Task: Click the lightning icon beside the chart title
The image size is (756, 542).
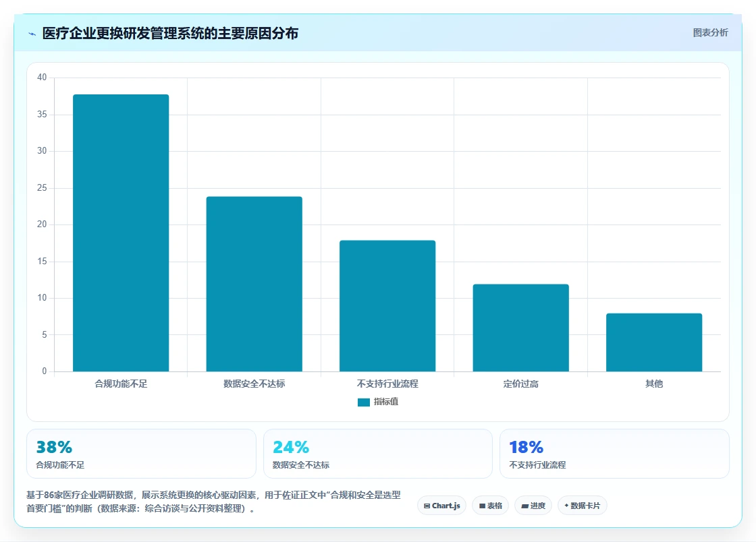Action: tap(32, 34)
